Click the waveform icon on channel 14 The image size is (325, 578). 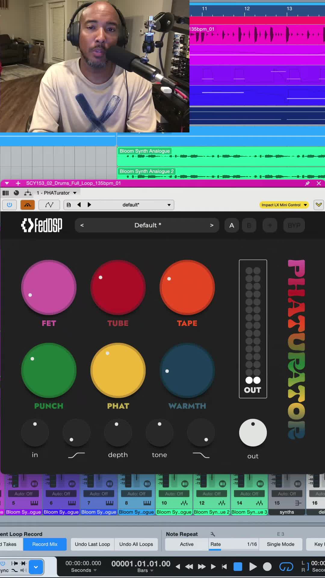click(x=259, y=503)
